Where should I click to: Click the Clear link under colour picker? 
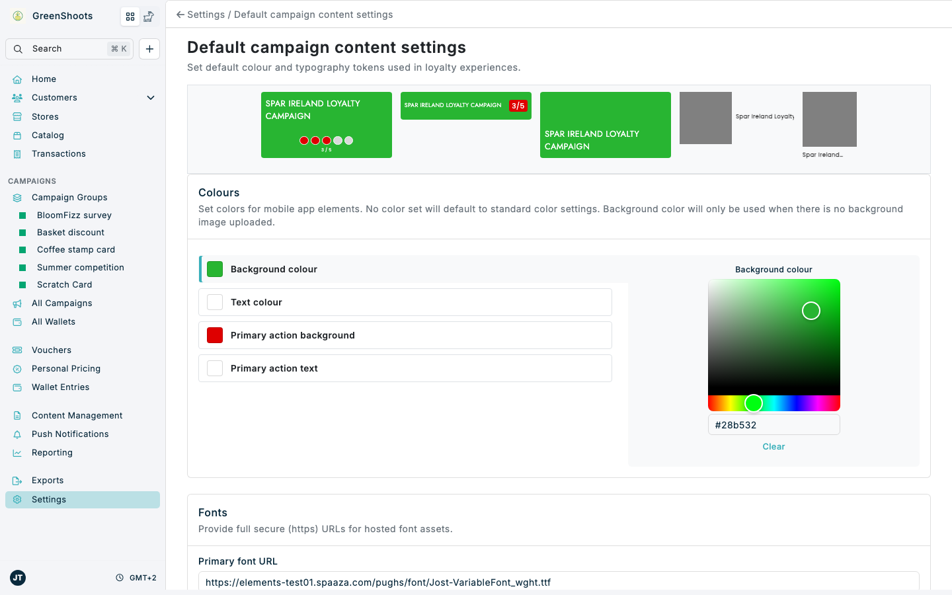(773, 447)
